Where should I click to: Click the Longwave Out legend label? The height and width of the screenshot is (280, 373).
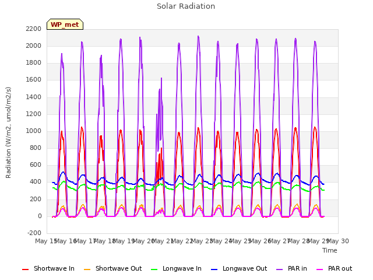click(x=245, y=268)
